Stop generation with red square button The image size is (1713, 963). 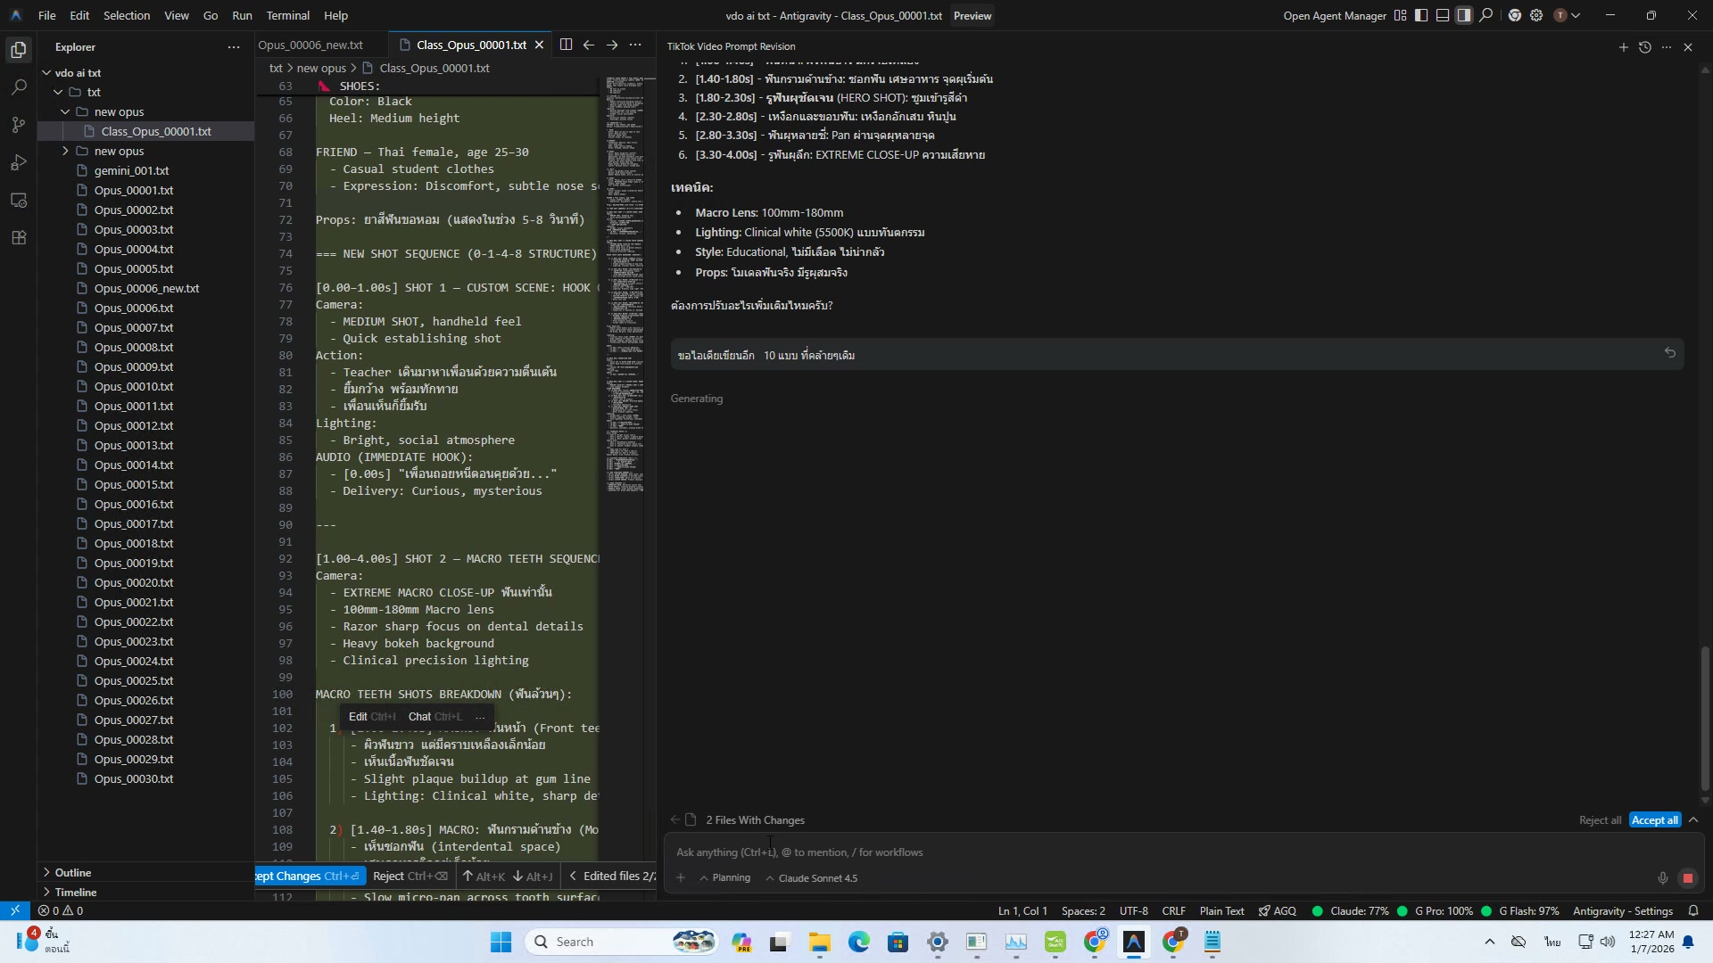pyautogui.click(x=1687, y=878)
